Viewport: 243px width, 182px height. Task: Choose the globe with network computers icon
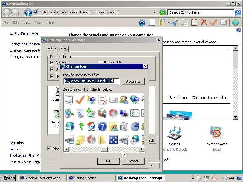pos(135,100)
